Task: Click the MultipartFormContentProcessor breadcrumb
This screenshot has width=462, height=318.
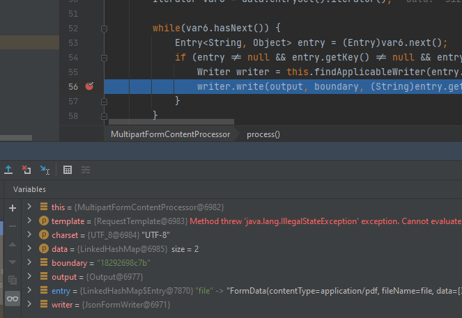Action: [x=170, y=134]
